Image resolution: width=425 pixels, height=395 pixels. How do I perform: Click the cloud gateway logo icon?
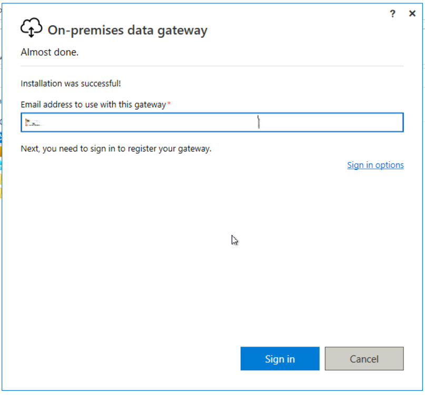click(x=31, y=28)
